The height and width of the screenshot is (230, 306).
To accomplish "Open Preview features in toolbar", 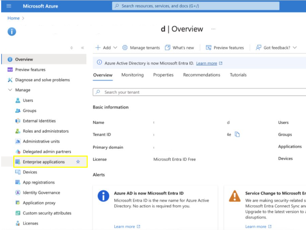I will (x=225, y=48).
